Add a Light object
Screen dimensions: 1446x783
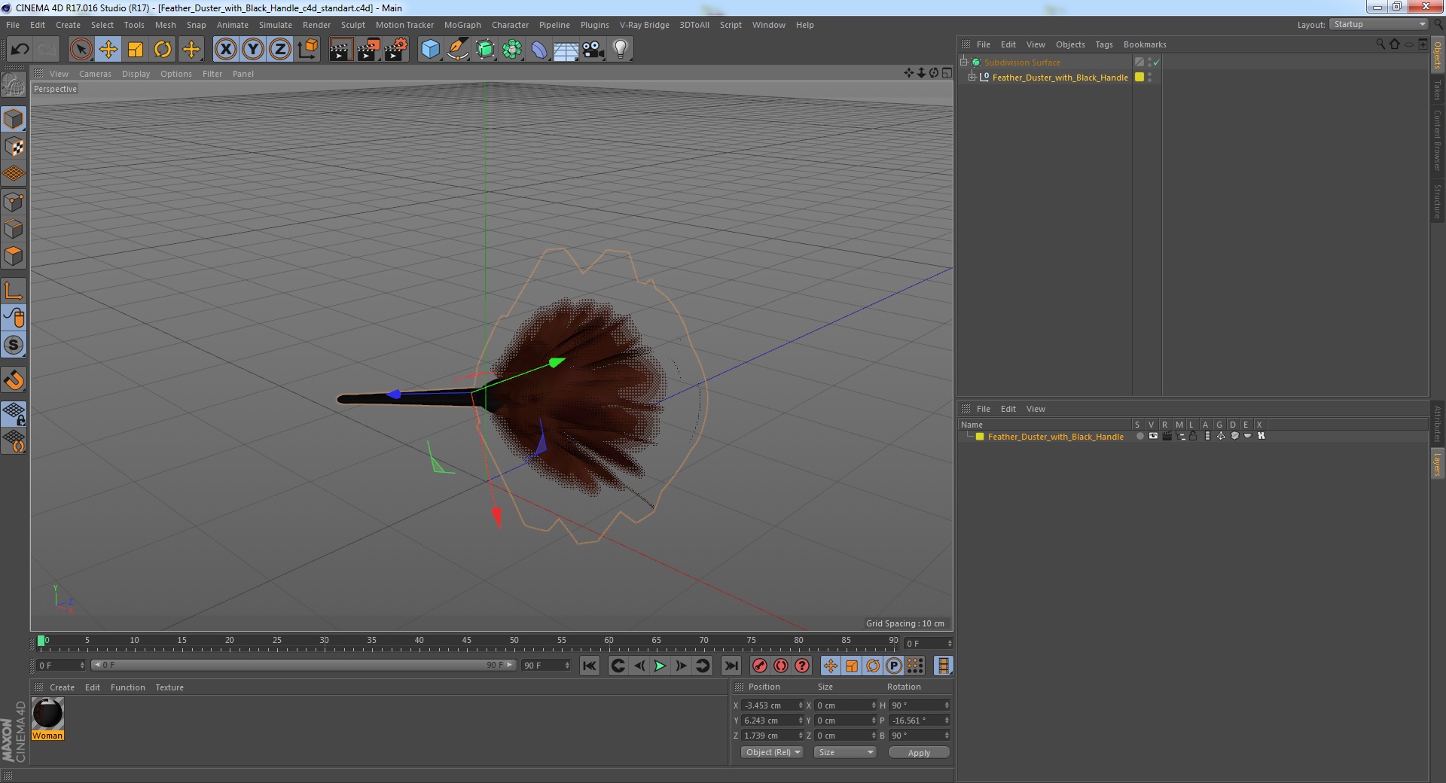(x=621, y=50)
